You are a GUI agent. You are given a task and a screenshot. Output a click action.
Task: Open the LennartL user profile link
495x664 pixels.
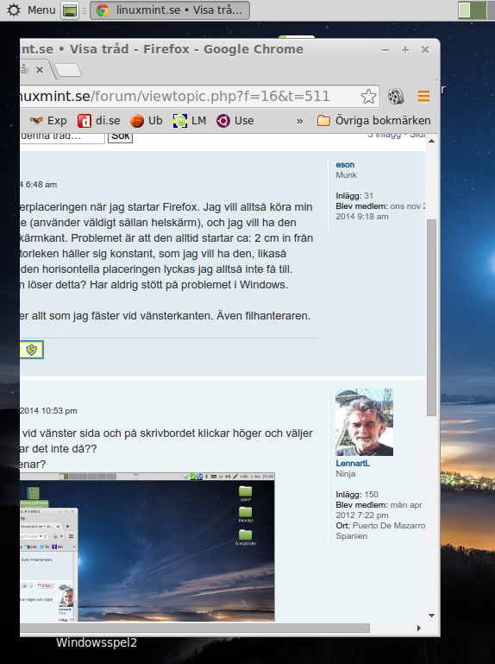point(353,464)
